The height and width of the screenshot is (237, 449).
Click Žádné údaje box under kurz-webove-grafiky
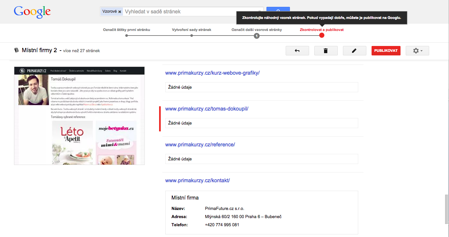point(262,87)
